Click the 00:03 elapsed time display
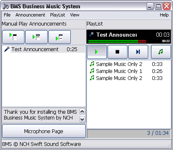The width and height of the screenshot is (173, 150). (x=163, y=35)
